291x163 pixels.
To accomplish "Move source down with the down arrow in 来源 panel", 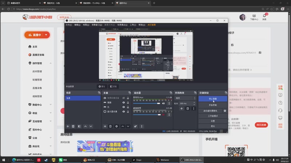I will (x=128, y=126).
